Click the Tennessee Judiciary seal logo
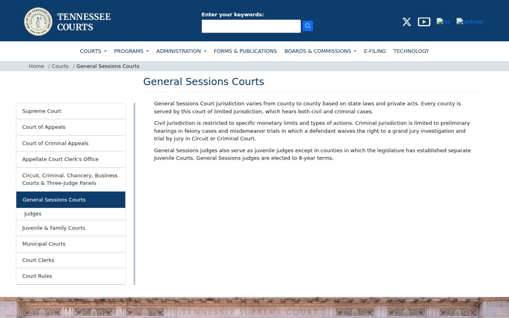509x318 pixels. (38, 21)
